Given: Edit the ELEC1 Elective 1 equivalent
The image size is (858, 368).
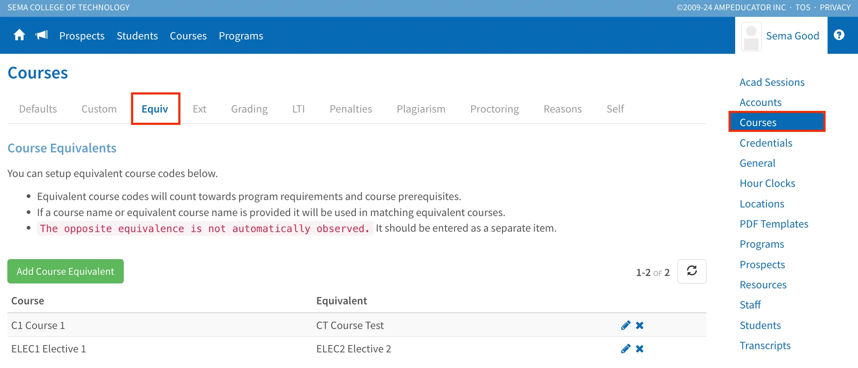Looking at the screenshot, I should pos(626,349).
